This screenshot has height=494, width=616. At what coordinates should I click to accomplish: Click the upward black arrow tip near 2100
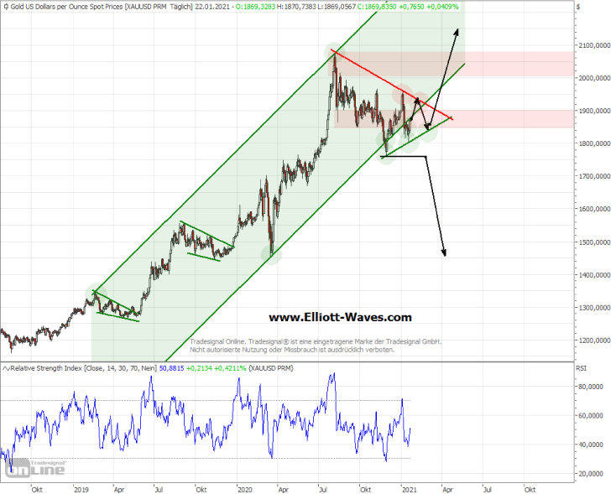[x=457, y=31]
